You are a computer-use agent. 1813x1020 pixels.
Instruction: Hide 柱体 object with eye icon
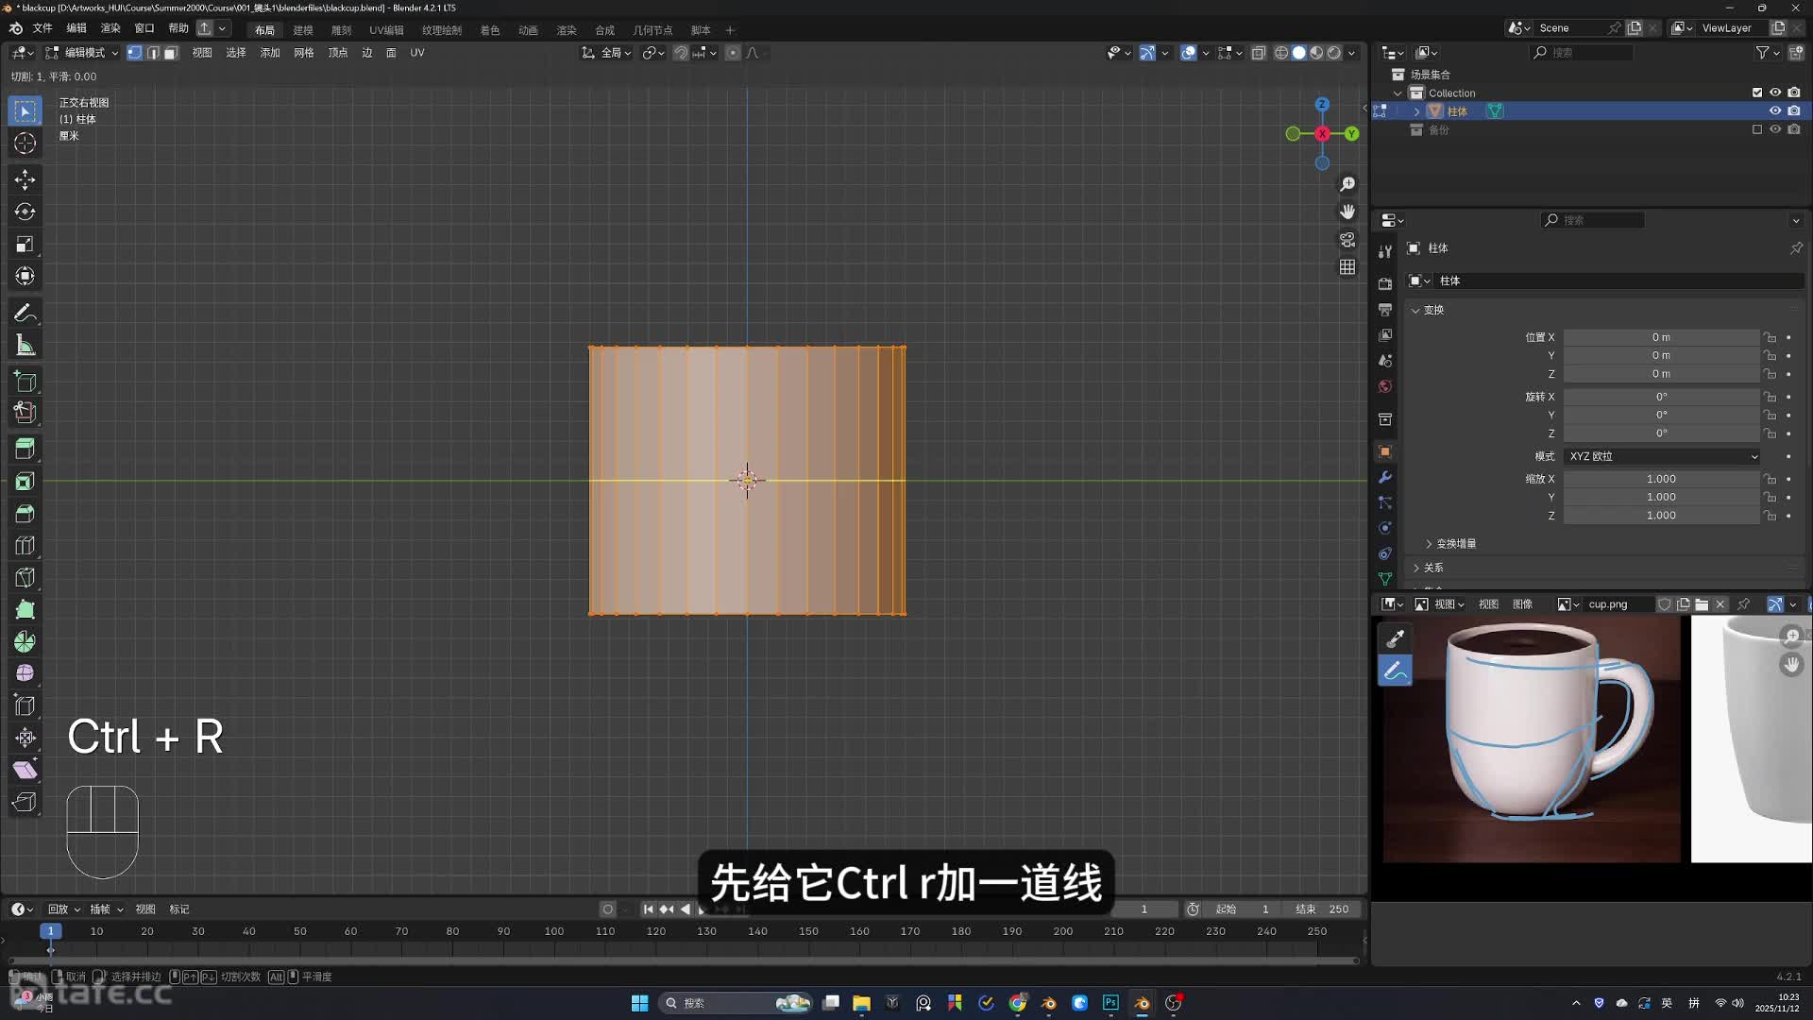1775,111
